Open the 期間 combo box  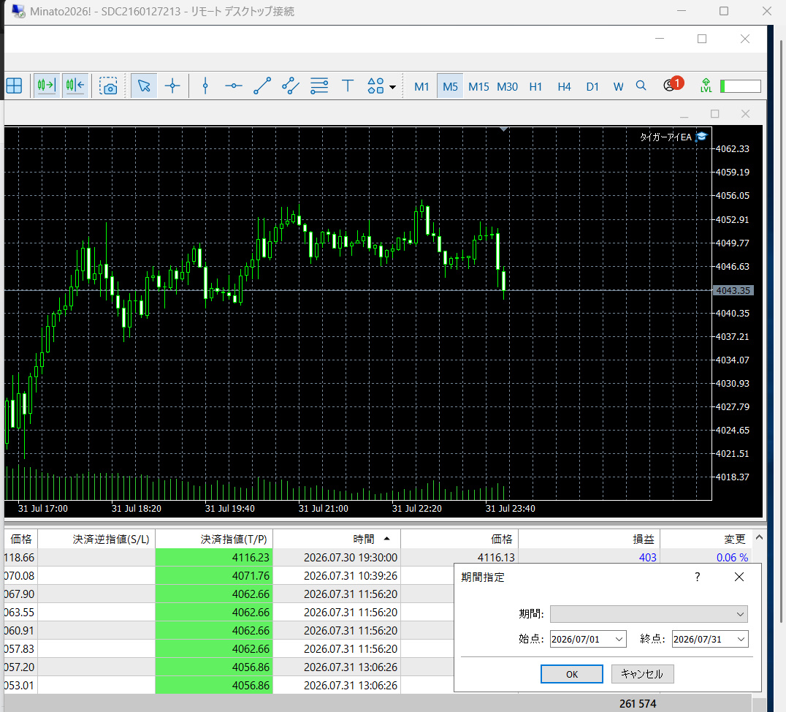[x=649, y=613]
